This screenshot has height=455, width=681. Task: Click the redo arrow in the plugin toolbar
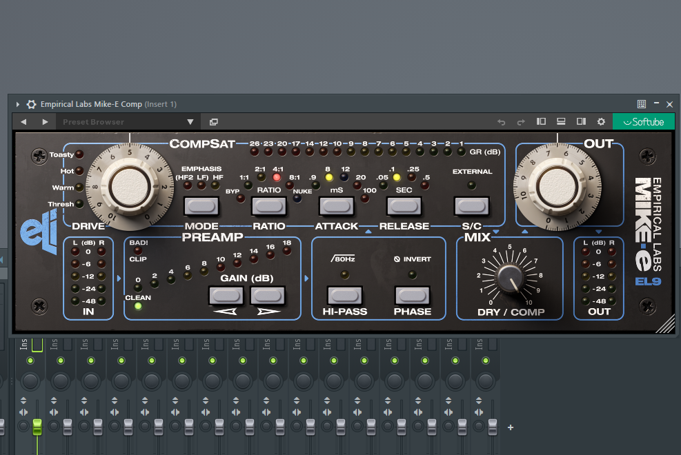[x=521, y=121]
